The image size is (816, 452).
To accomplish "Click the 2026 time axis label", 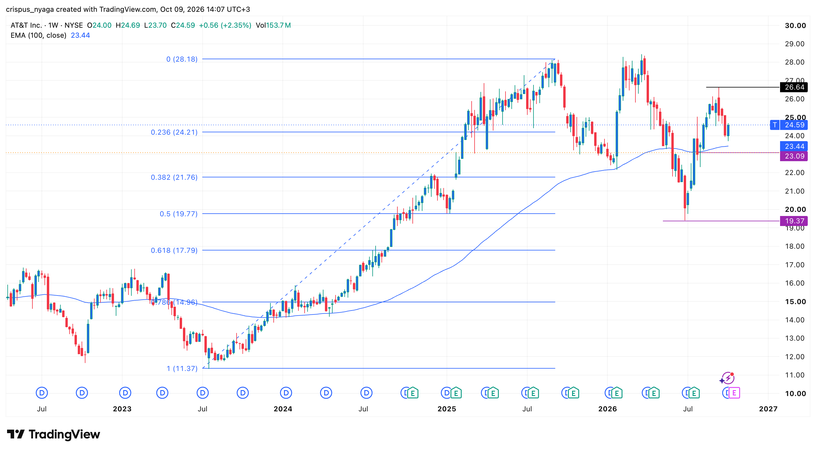I will 607,409.
